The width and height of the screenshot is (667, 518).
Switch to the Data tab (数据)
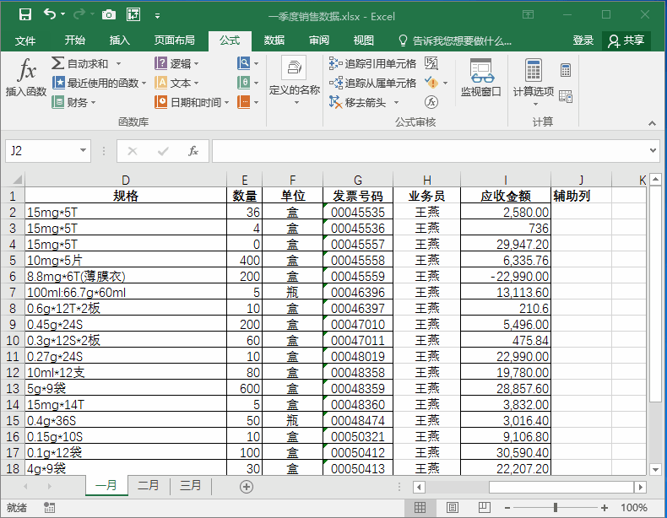[274, 40]
